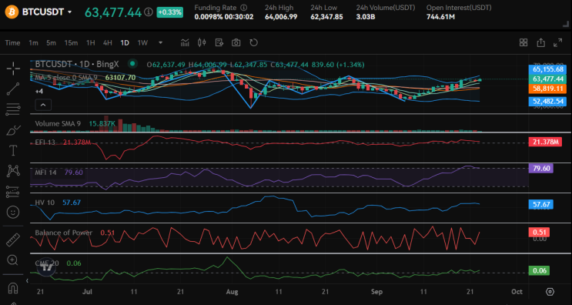Viewport: 572px width, 305px height.
Task: Expand the chart to fullscreen
Action: point(558,42)
